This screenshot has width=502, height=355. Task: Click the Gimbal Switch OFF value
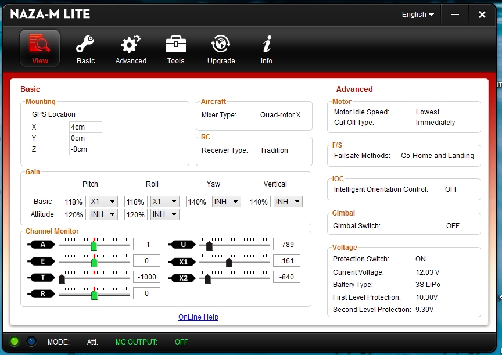coord(453,226)
